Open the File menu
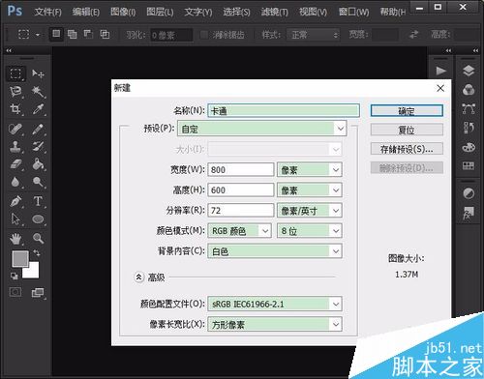 pos(47,13)
